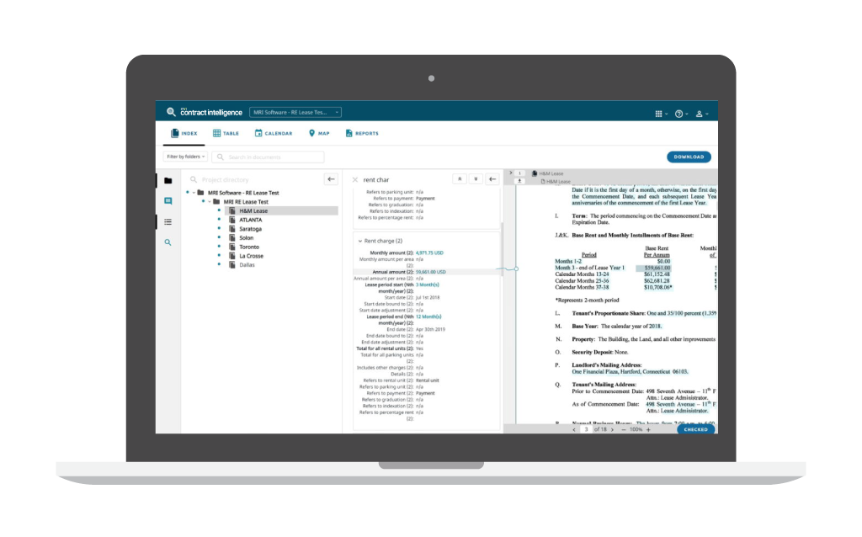Screen dimensions: 862x537
Task: Click the apps grid icon in header
Action: pyautogui.click(x=661, y=112)
